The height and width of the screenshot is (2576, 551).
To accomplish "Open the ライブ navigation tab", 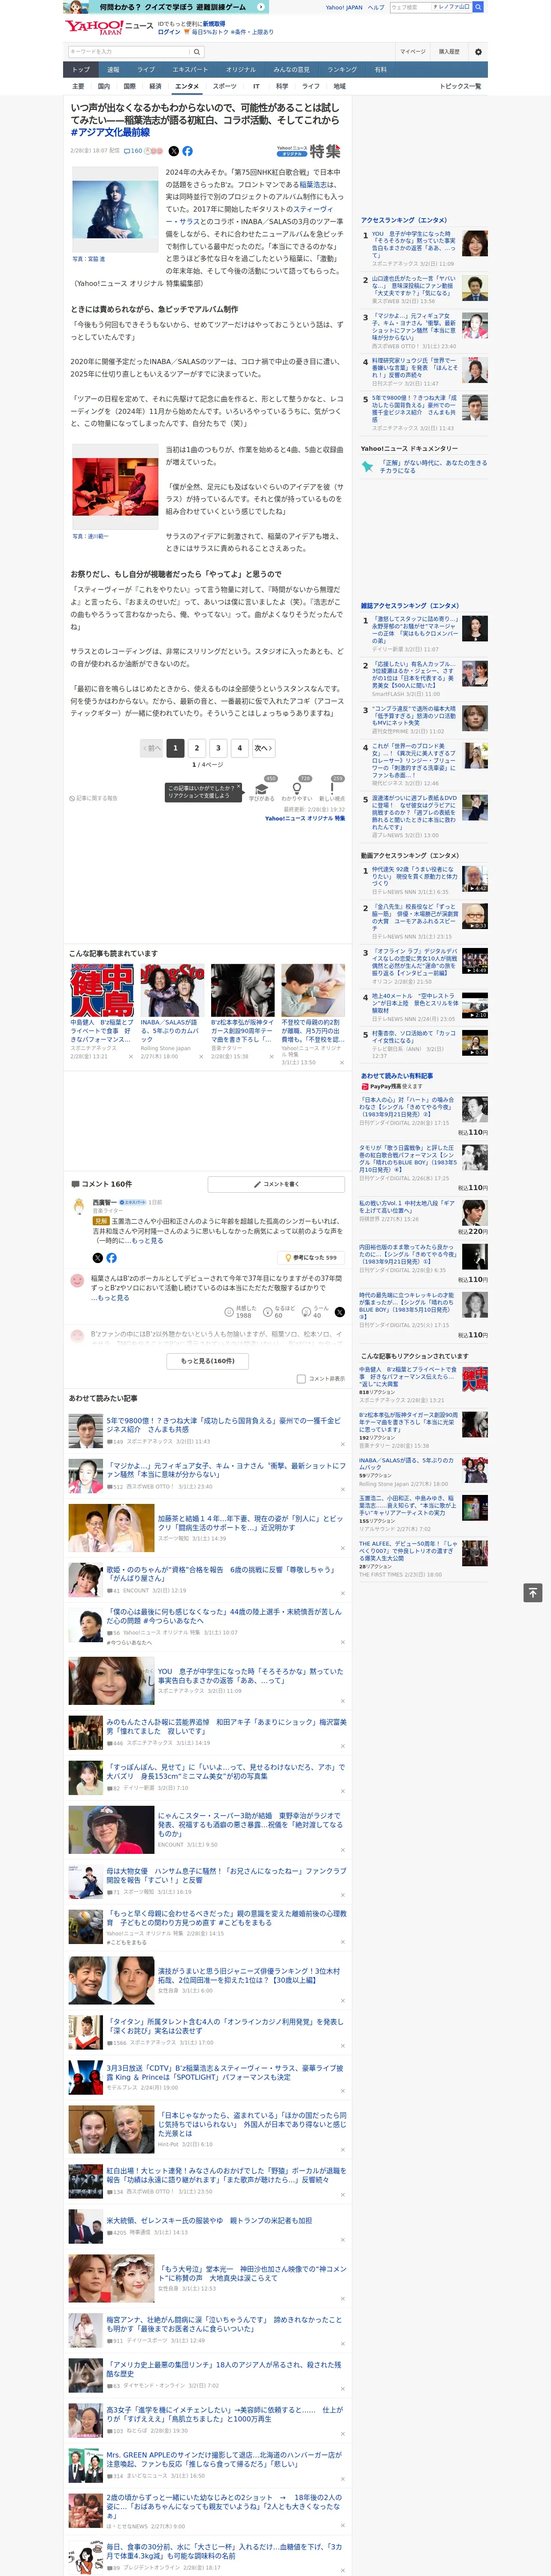I will tap(146, 69).
